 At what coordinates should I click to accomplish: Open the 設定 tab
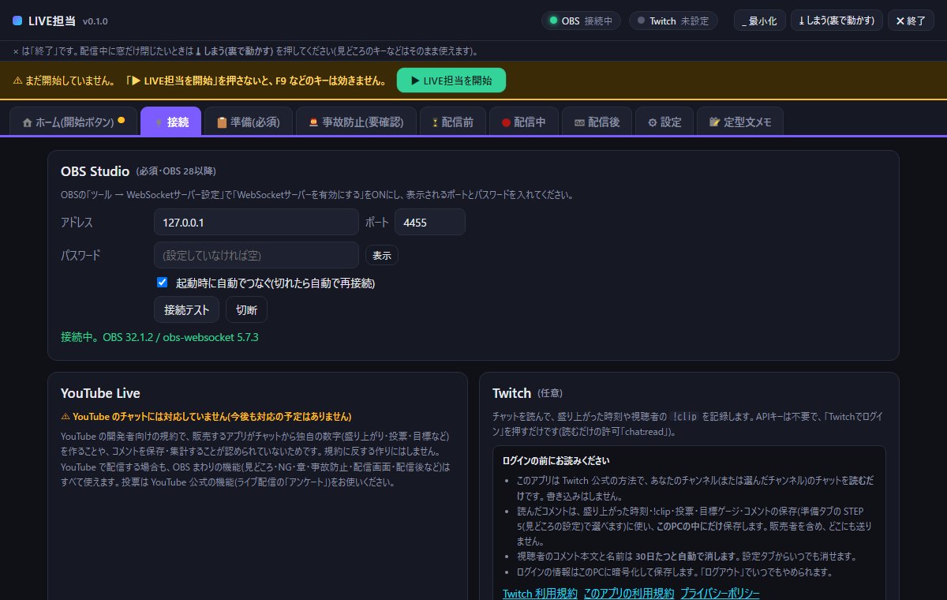click(664, 122)
